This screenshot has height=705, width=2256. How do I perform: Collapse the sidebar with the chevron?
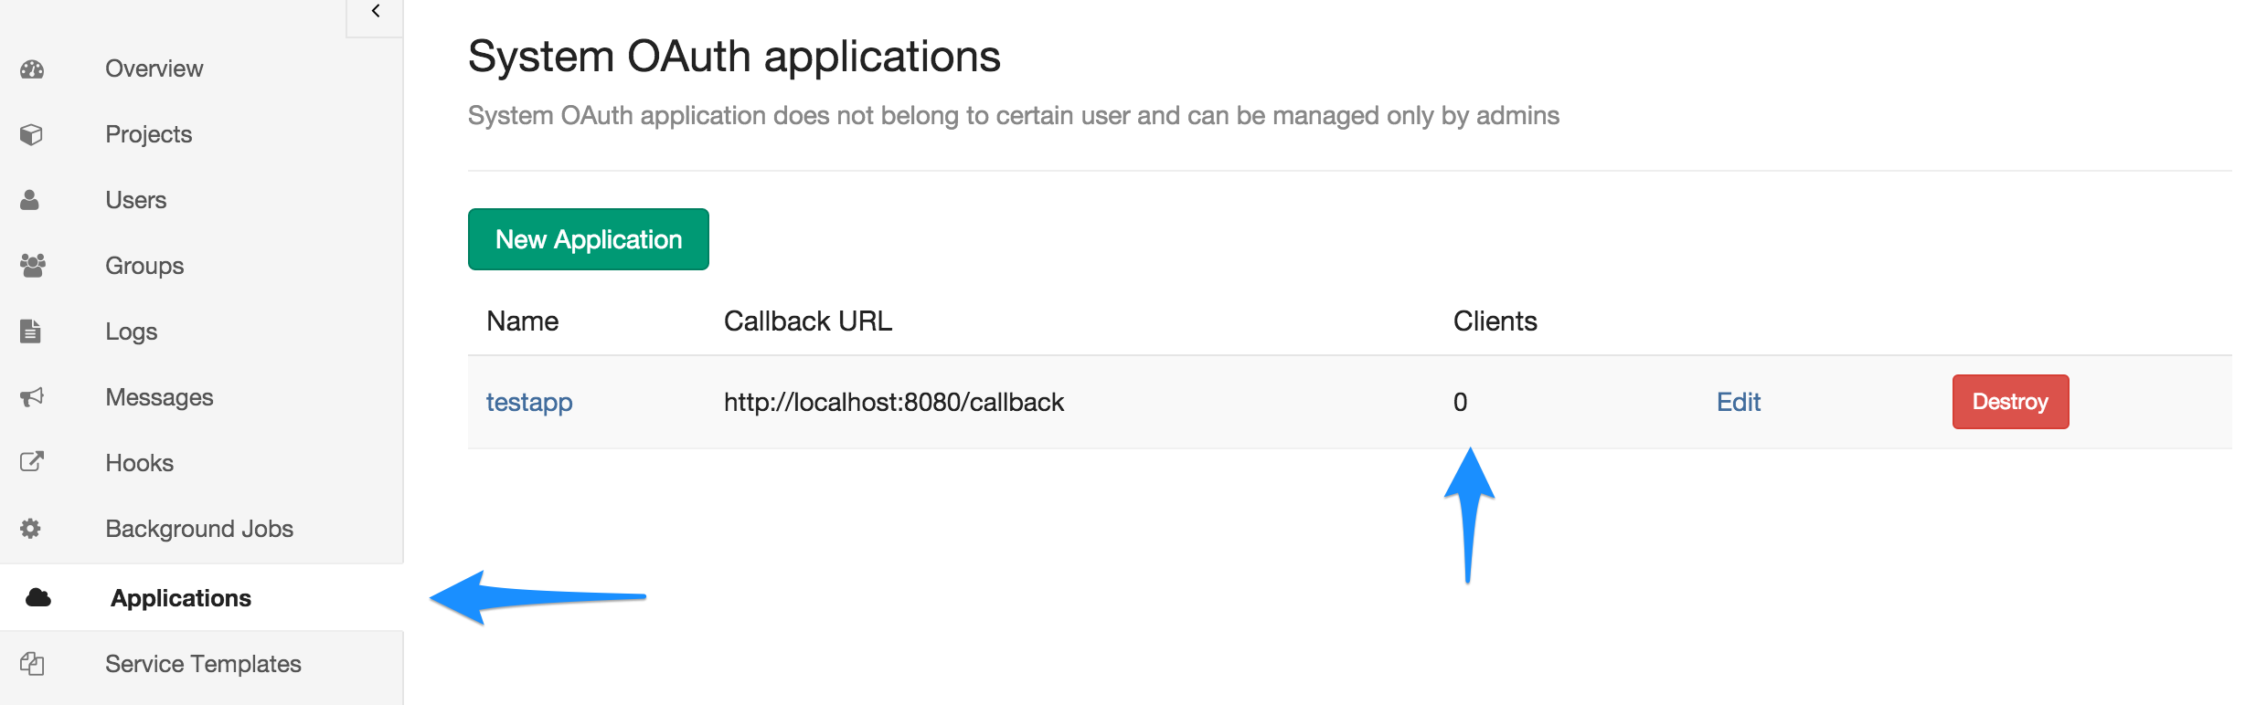375,12
